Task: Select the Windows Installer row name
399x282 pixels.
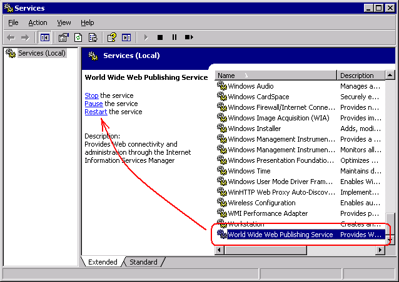Action: pos(255,129)
